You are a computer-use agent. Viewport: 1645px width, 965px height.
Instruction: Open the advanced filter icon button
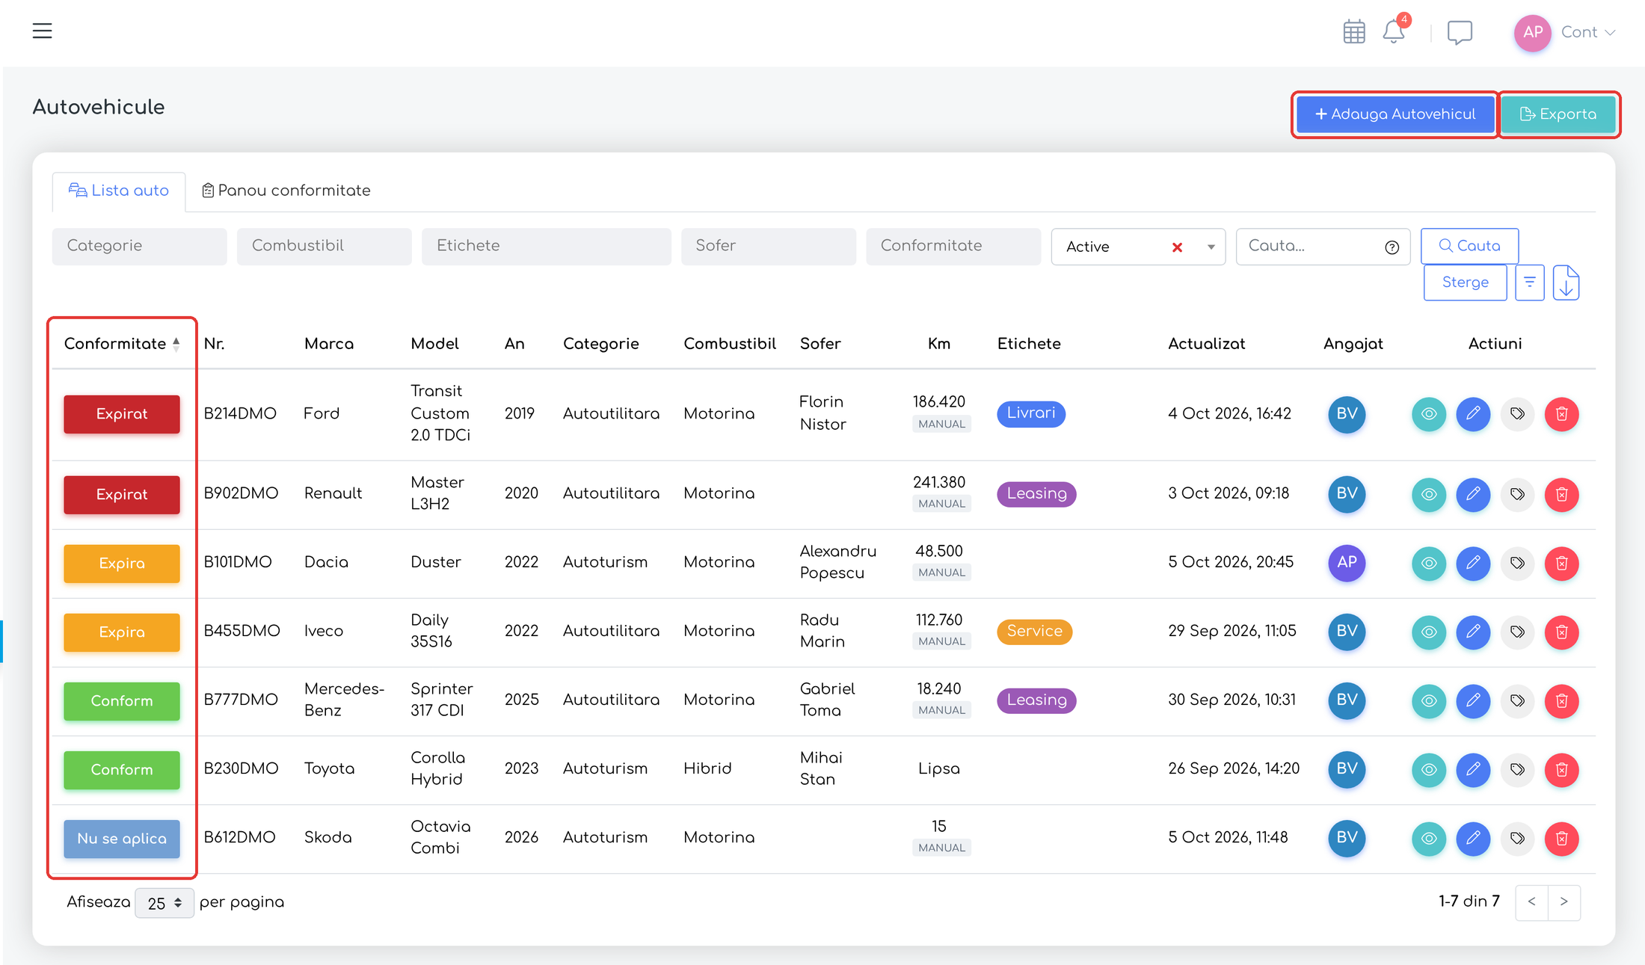click(x=1530, y=283)
